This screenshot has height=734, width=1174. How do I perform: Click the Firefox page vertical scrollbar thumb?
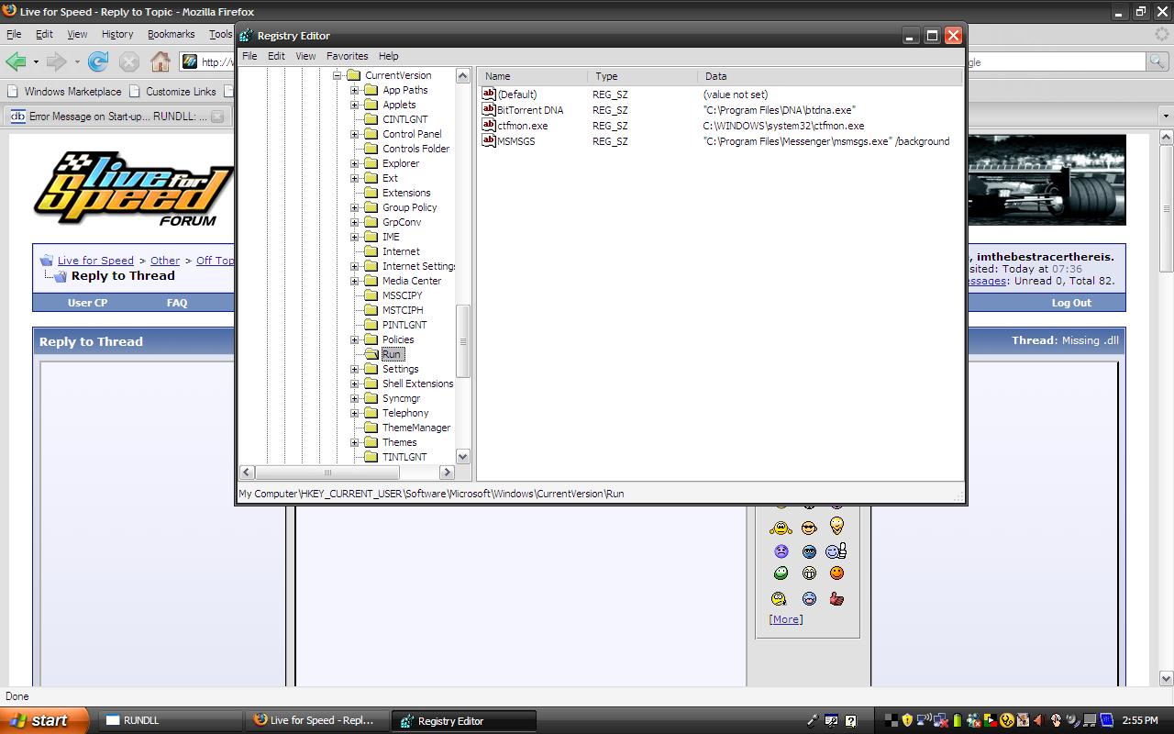pos(1167,208)
